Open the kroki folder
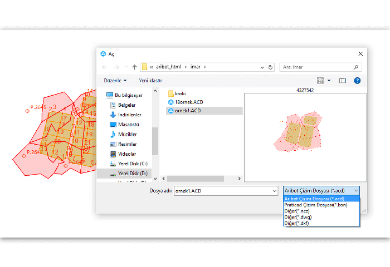The width and height of the screenshot is (390, 267). (x=180, y=93)
